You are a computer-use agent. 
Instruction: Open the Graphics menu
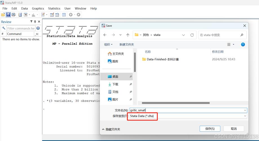(x=38, y=8)
